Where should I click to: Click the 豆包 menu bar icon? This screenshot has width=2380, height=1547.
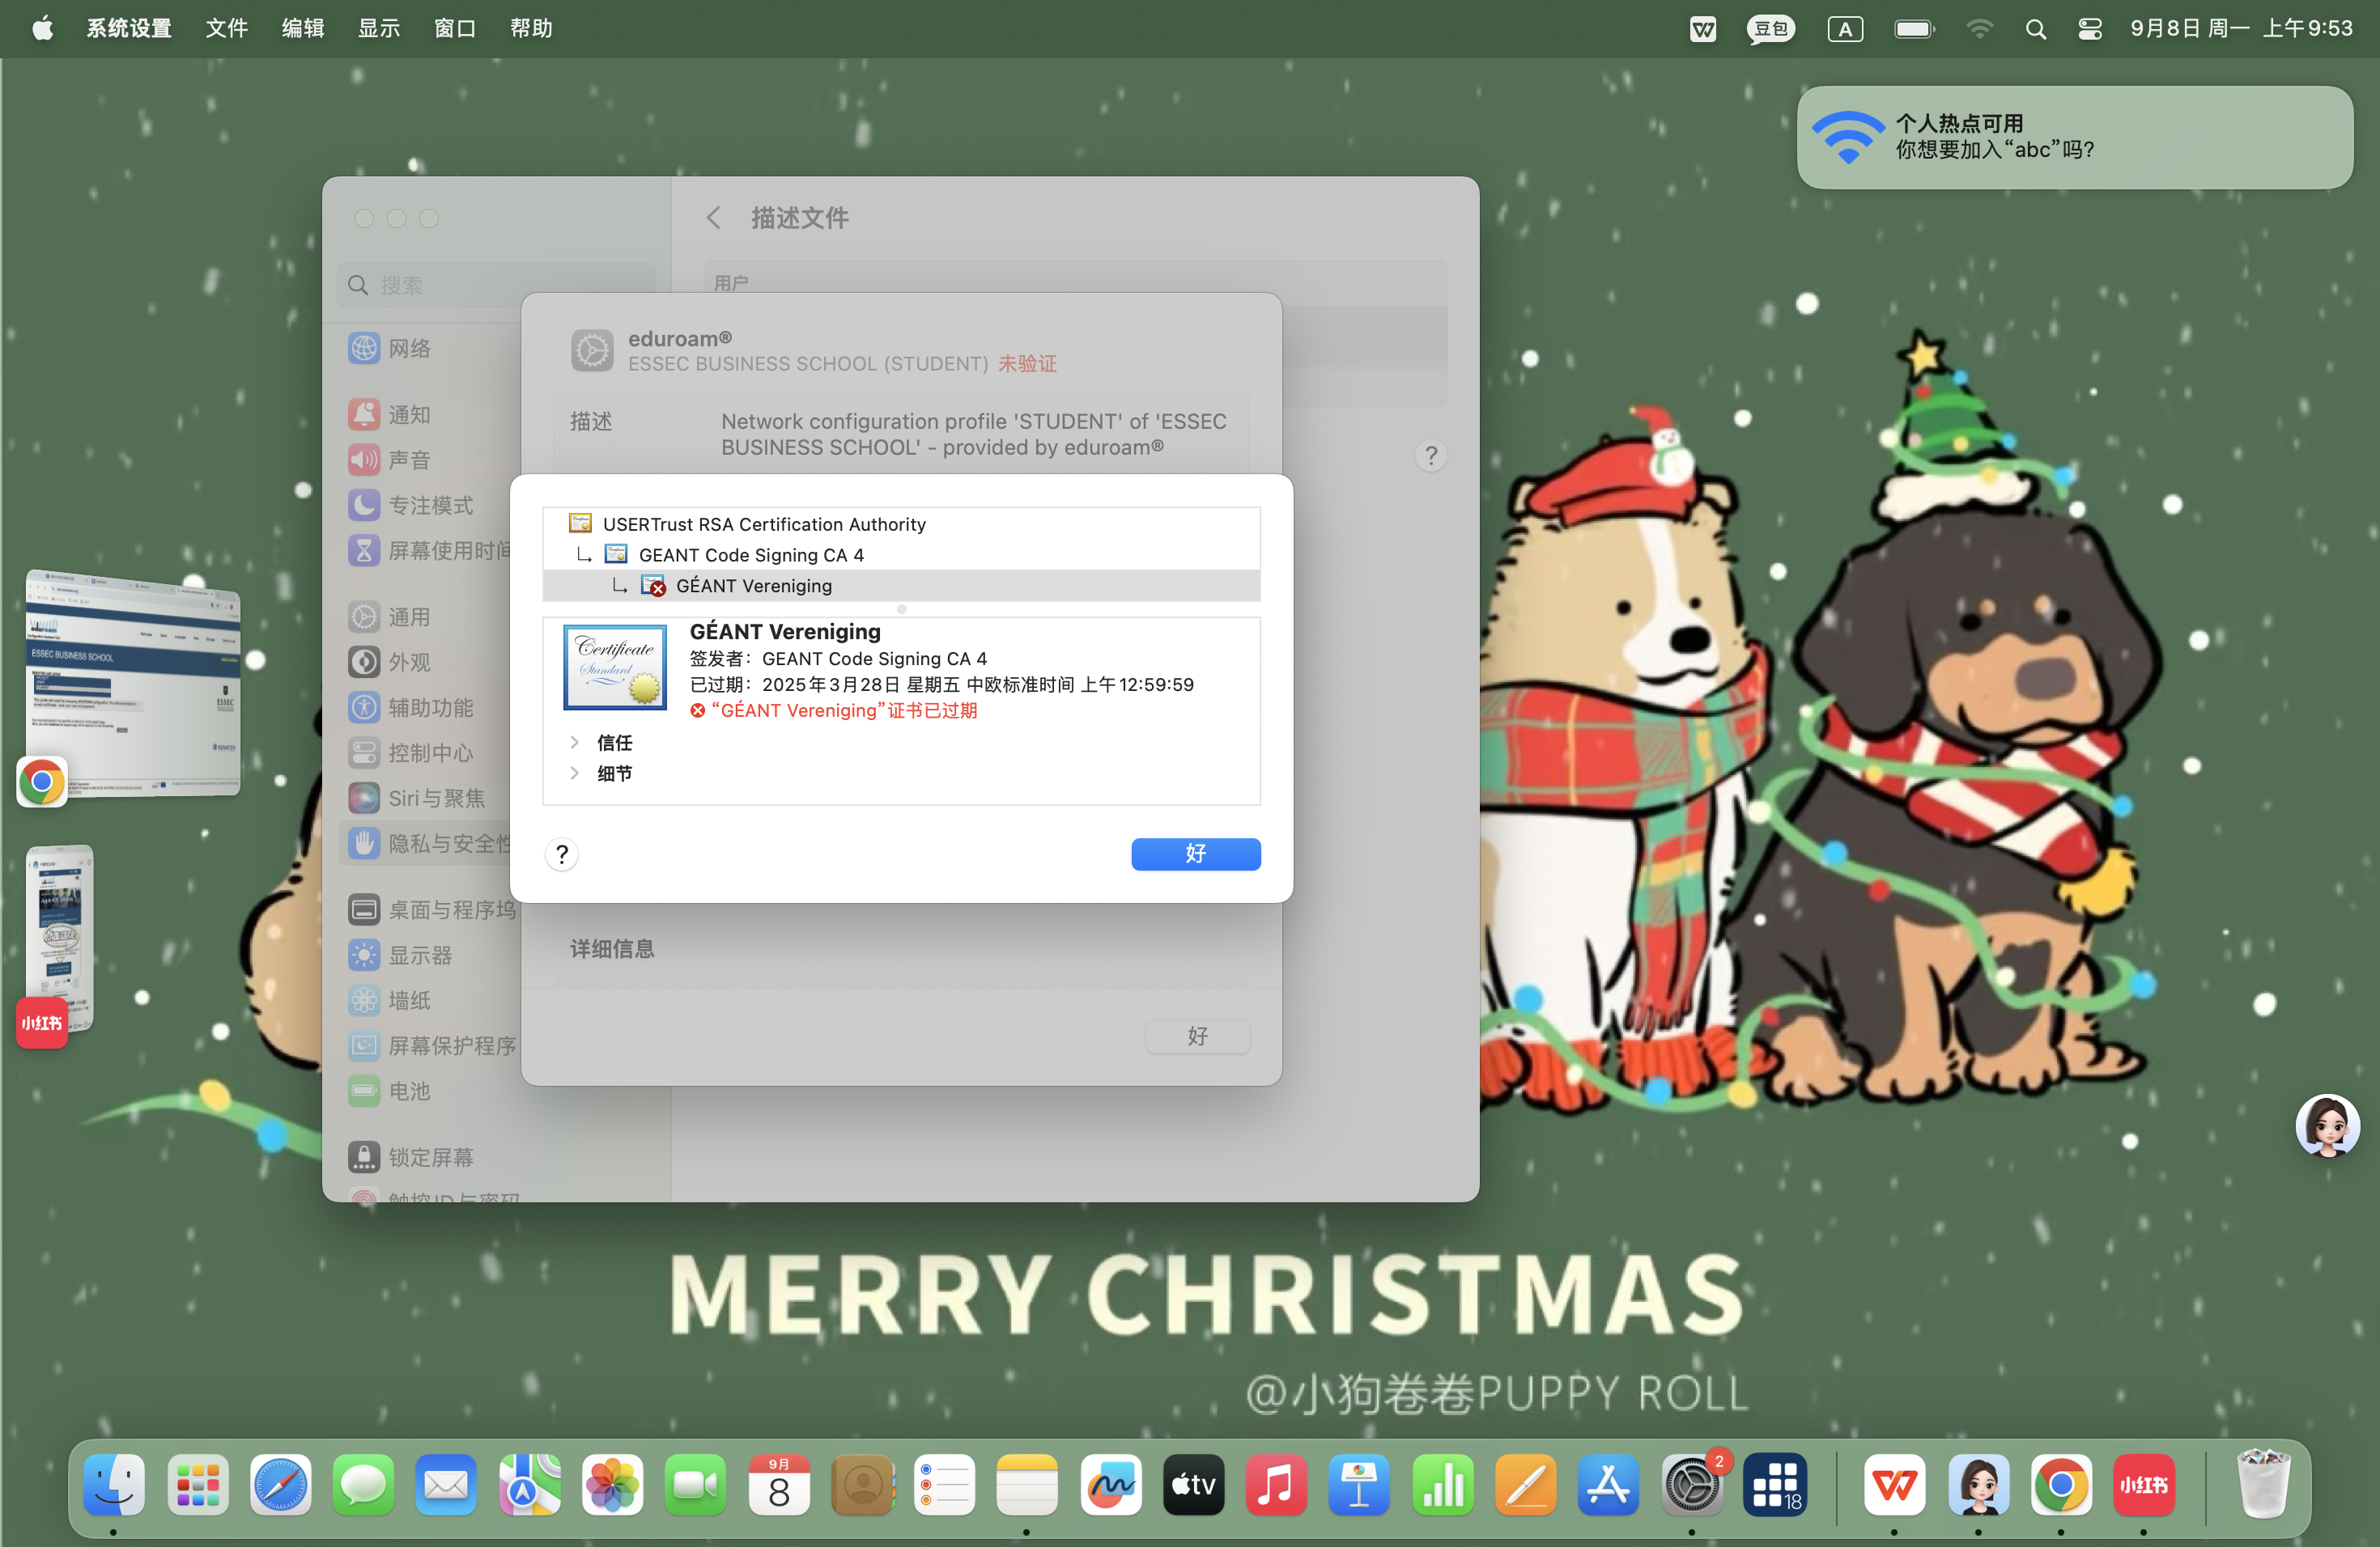(1770, 28)
